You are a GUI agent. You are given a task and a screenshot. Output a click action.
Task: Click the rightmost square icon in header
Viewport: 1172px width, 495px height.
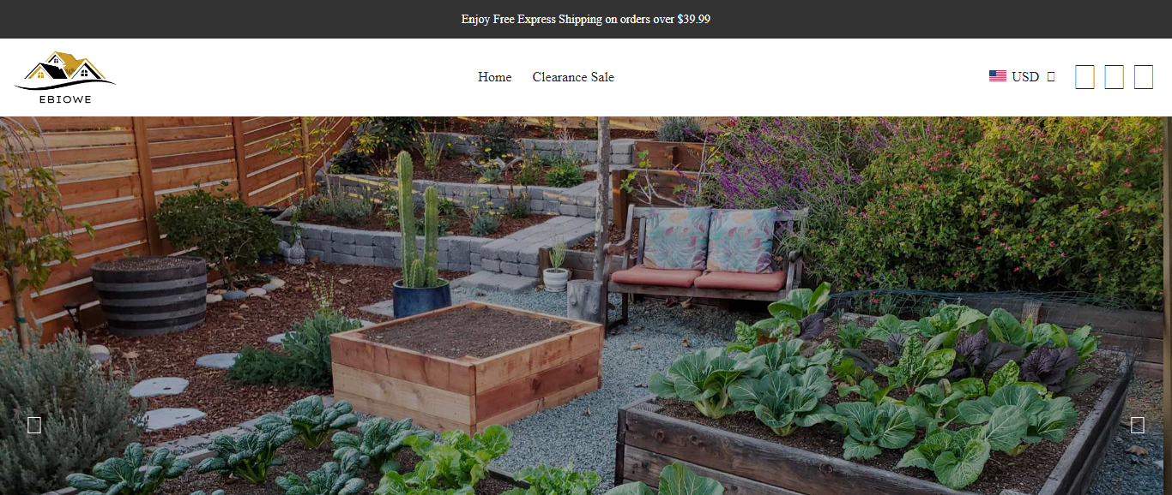click(1143, 77)
